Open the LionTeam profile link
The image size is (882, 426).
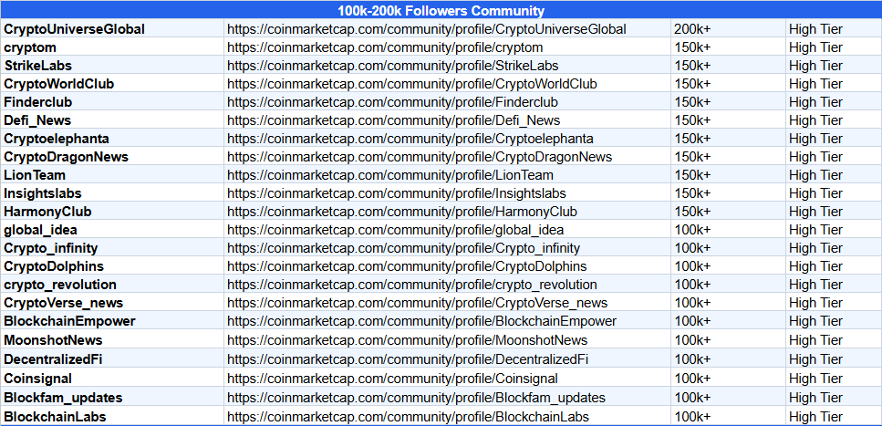click(389, 175)
